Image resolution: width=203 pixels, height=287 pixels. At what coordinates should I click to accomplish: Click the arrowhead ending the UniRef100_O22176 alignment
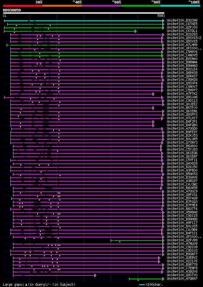coord(159,261)
